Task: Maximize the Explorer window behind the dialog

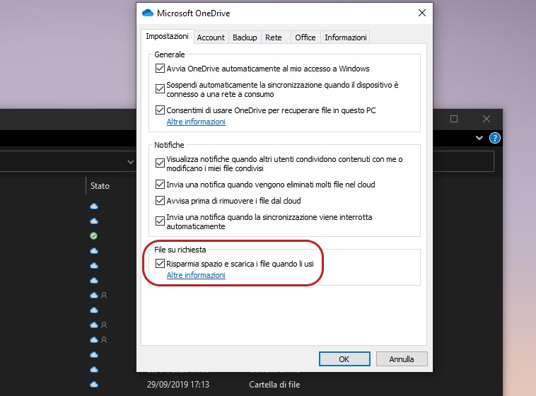Action: 453,119
